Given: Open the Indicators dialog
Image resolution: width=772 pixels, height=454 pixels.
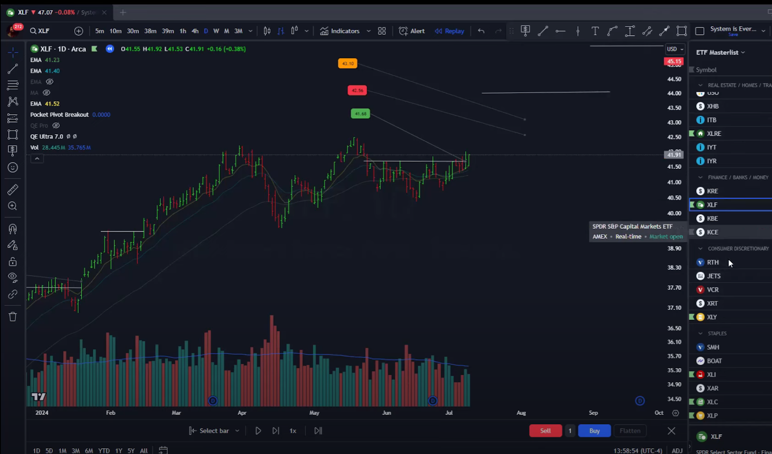Looking at the screenshot, I should (340, 31).
